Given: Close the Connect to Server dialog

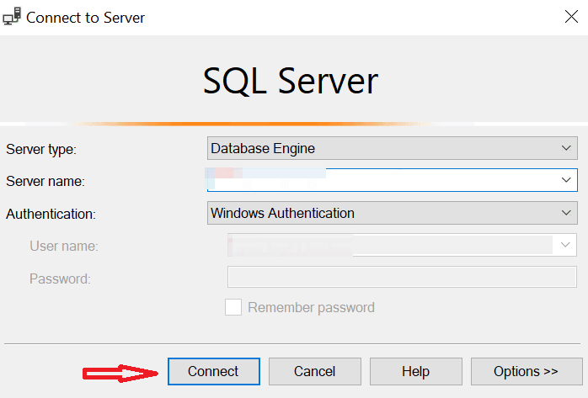Looking at the screenshot, I should click(x=569, y=17).
